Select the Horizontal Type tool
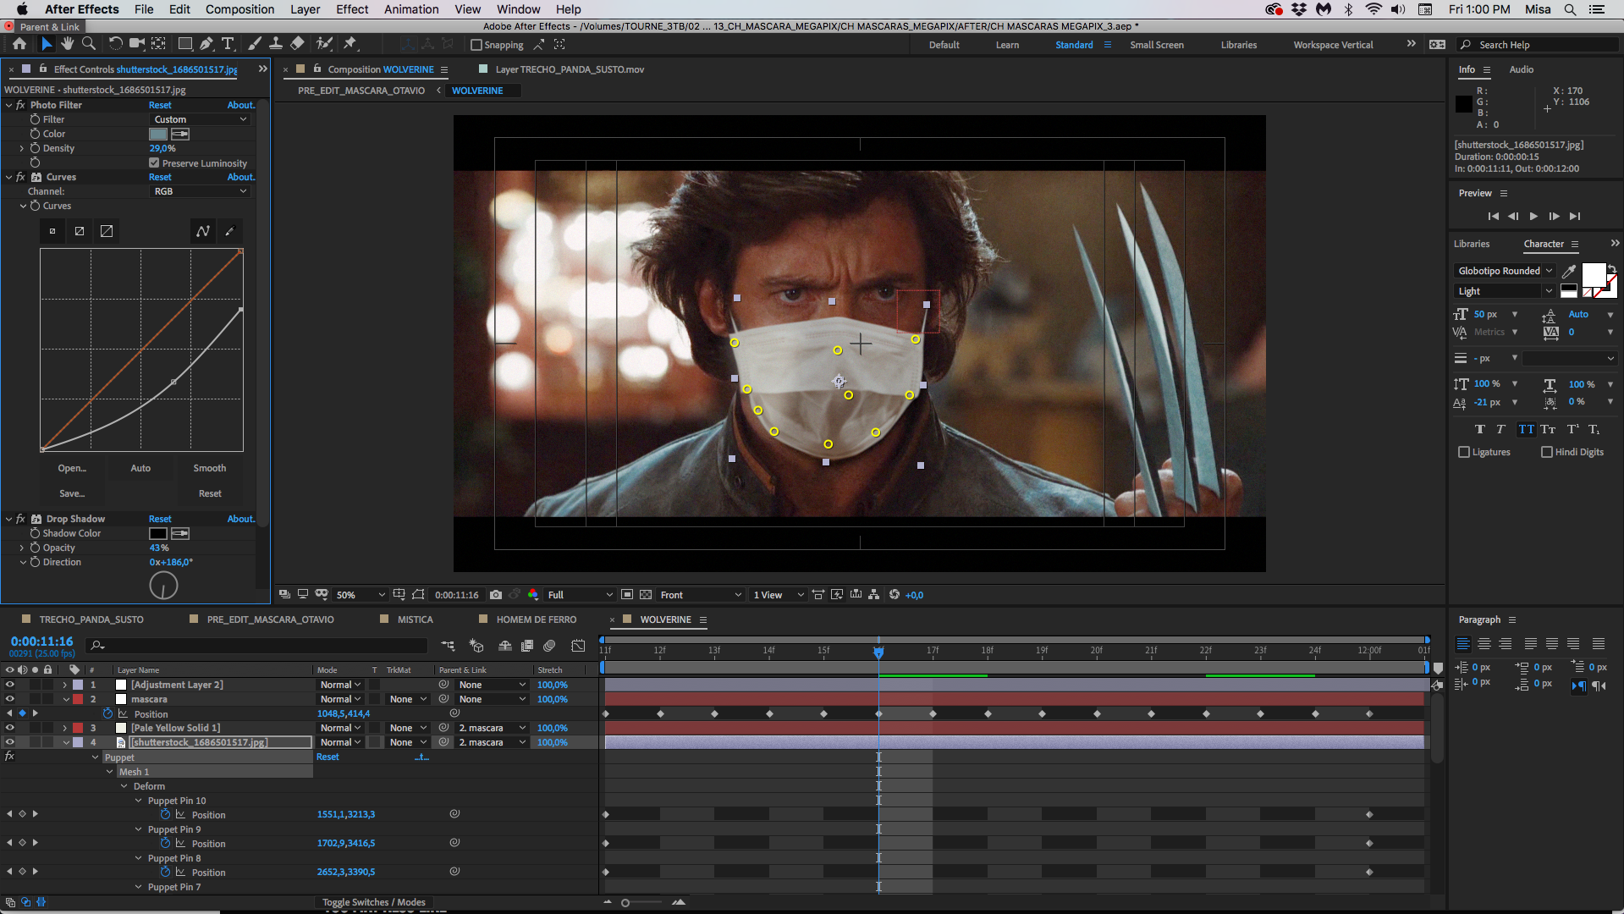 point(228,44)
